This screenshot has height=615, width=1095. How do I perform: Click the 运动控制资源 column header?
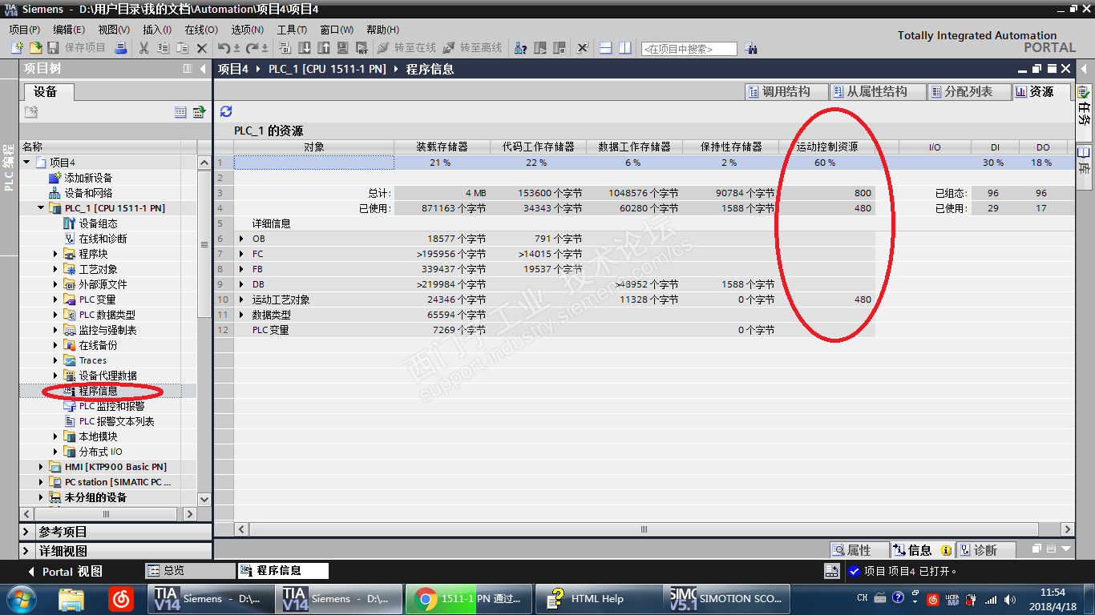[x=826, y=147]
